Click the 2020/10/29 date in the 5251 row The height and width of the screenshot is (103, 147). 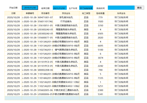click(13, 86)
